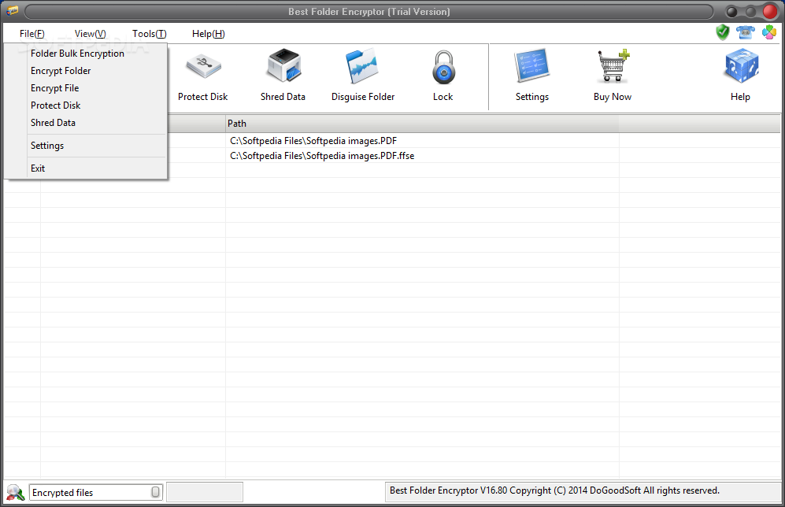Click the application logo in title bar
785x507 pixels.
coord(13,10)
